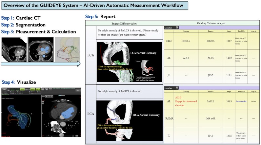The image size is (261, 145).
Task: Toggle the first checkbox in the toolbar's top row
Action: point(10,92)
